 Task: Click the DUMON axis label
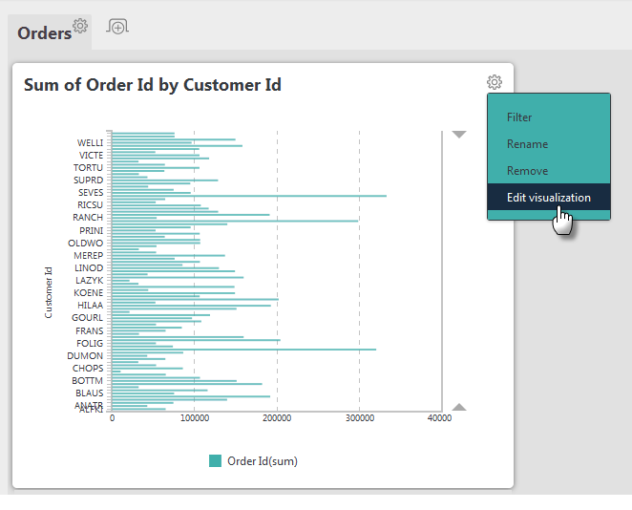[85, 356]
